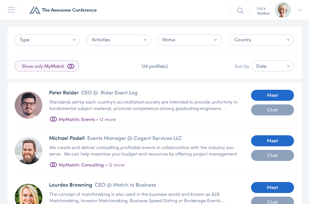The image size is (309, 204).
Task: Click MyMatch rings icon beside Michael Padell
Action: pyautogui.click(x=53, y=165)
